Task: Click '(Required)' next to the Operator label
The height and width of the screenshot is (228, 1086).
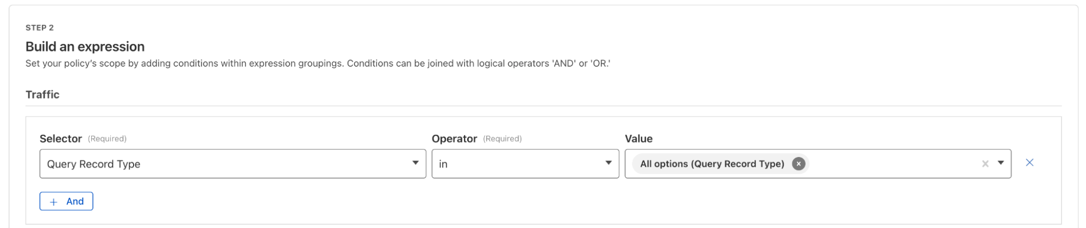Action: point(502,139)
